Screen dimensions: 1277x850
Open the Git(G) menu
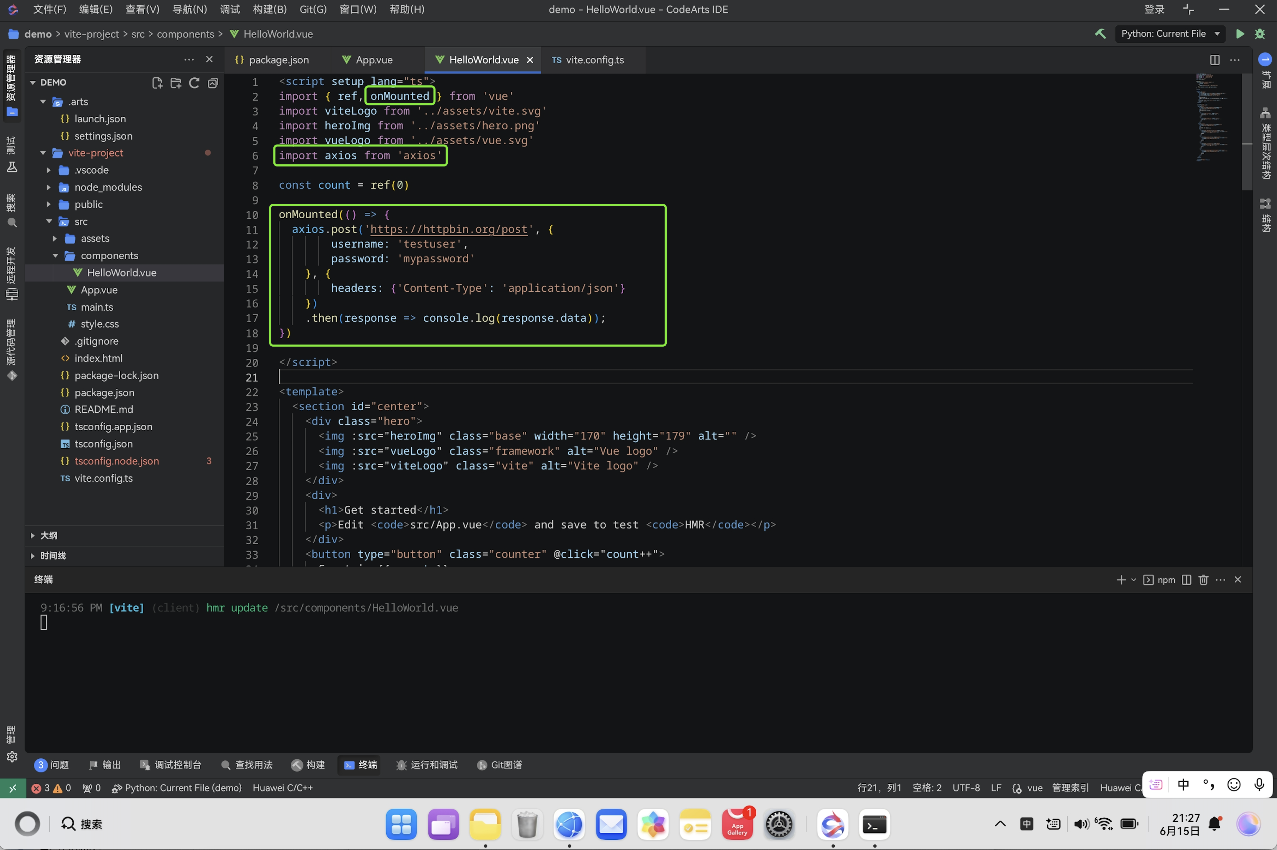313,9
